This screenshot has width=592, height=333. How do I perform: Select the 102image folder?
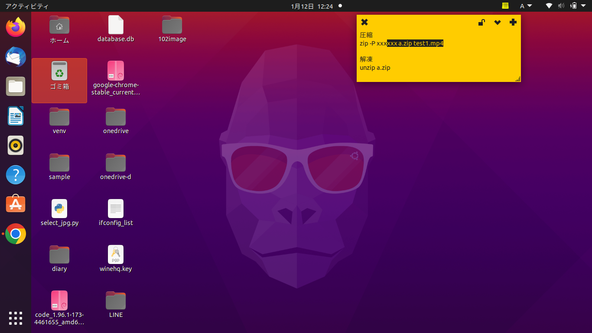point(172,29)
